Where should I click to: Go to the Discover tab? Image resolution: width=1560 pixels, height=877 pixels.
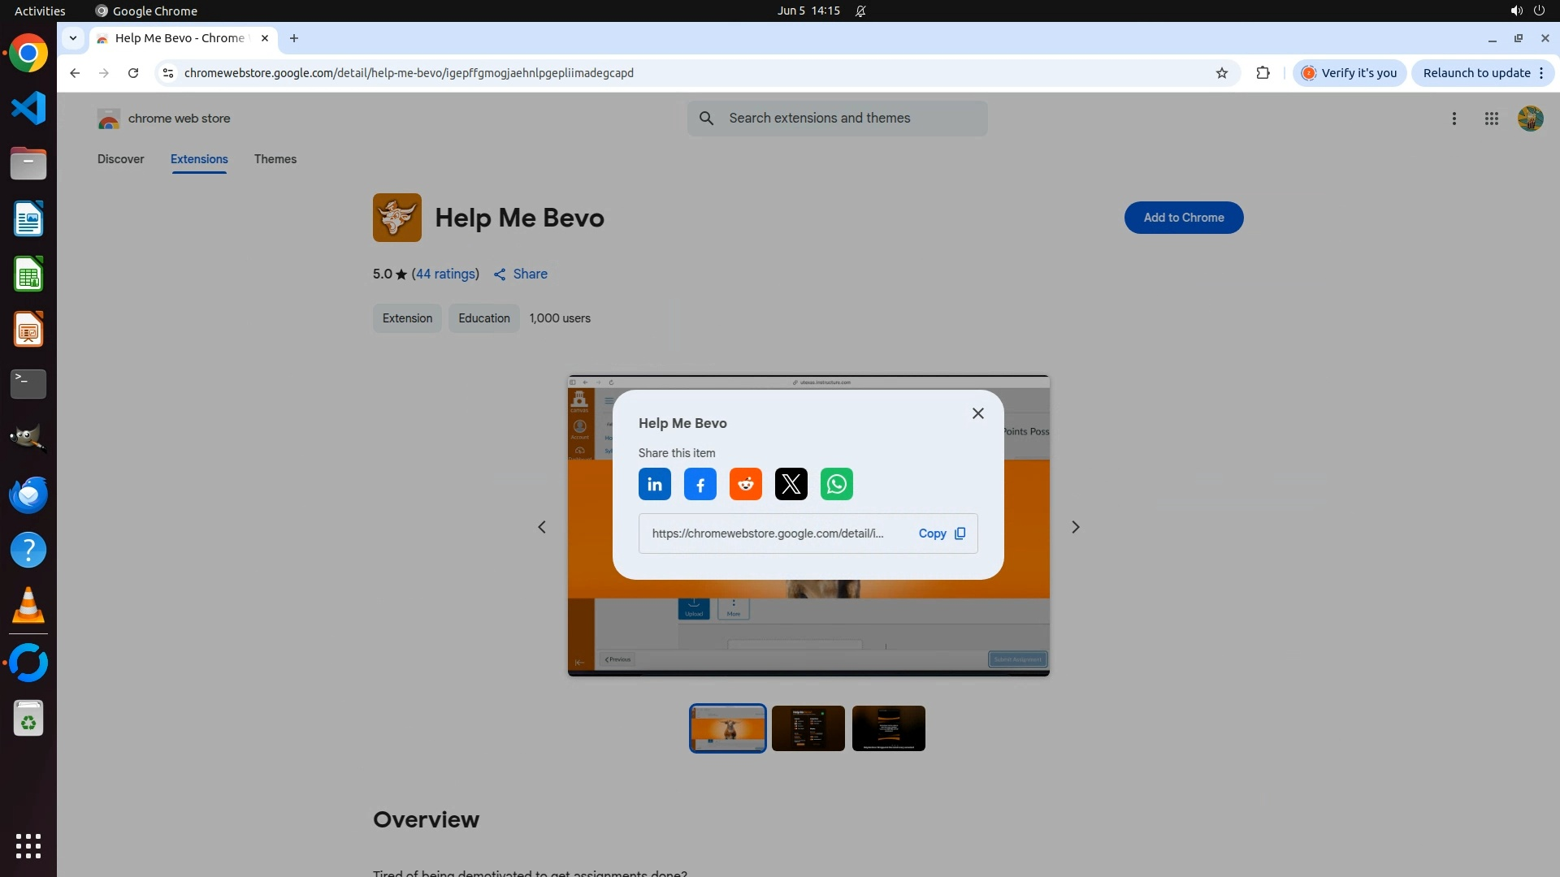[120, 159]
